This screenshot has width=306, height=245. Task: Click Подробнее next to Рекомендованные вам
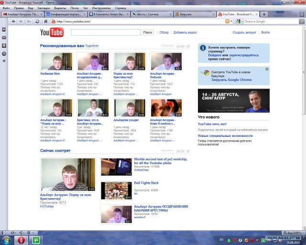[x=92, y=46]
